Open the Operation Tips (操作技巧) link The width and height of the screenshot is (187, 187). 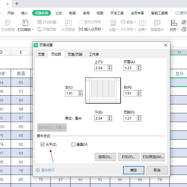[48, 170]
